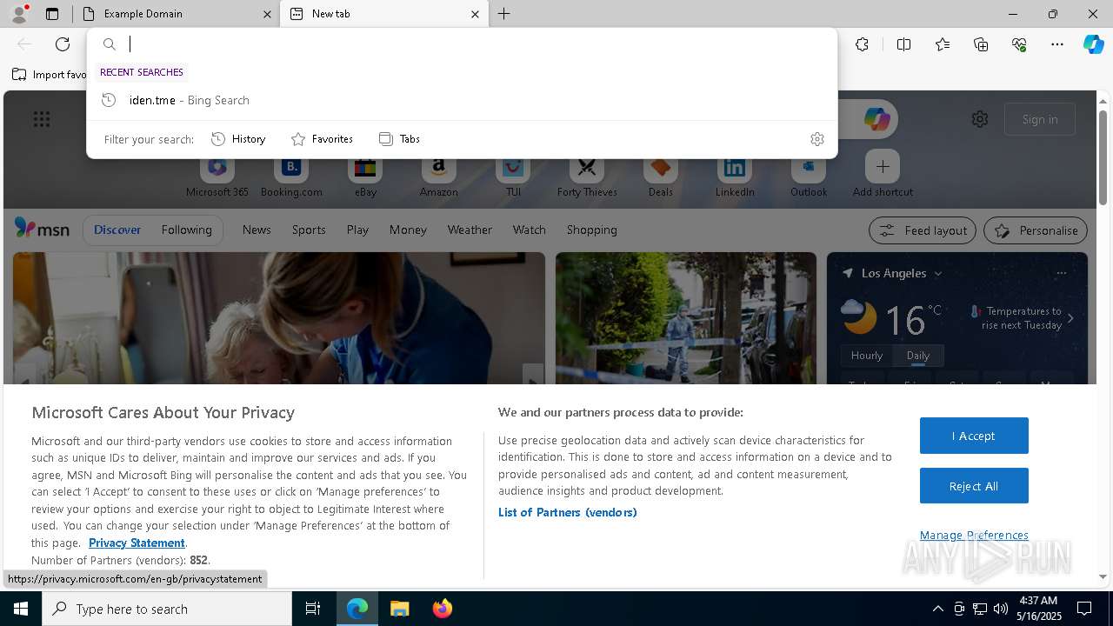Select recent search iden.tme
Viewport: 1113px width, 626px height.
tap(462, 100)
